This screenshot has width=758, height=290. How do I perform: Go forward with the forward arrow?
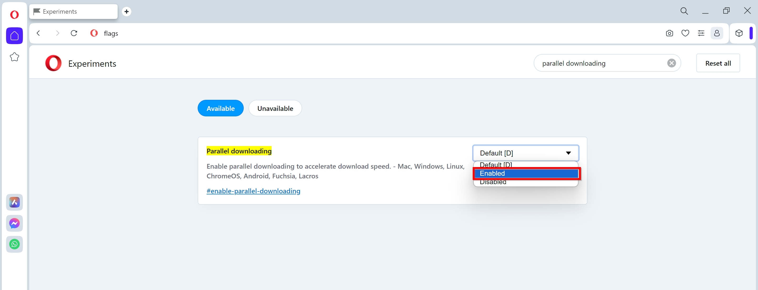[x=57, y=33]
